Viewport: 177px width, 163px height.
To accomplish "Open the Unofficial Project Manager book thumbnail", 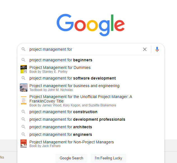I will (x=24, y=100).
